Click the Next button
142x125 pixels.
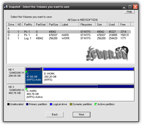coord(81,115)
